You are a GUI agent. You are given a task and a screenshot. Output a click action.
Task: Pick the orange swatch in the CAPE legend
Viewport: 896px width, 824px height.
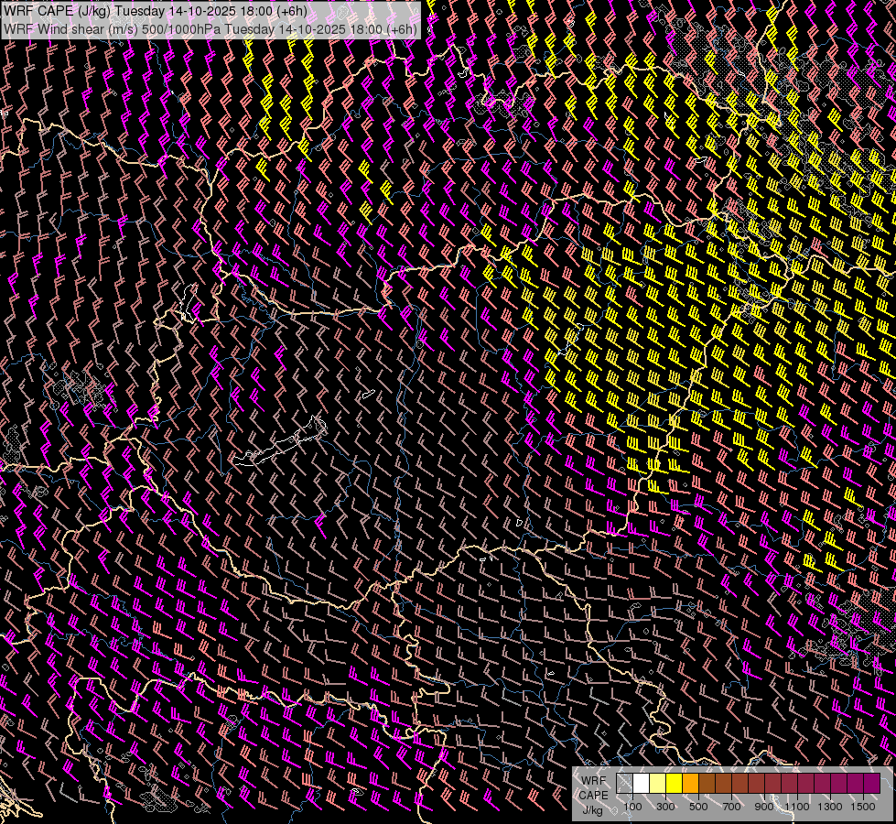pos(691,783)
